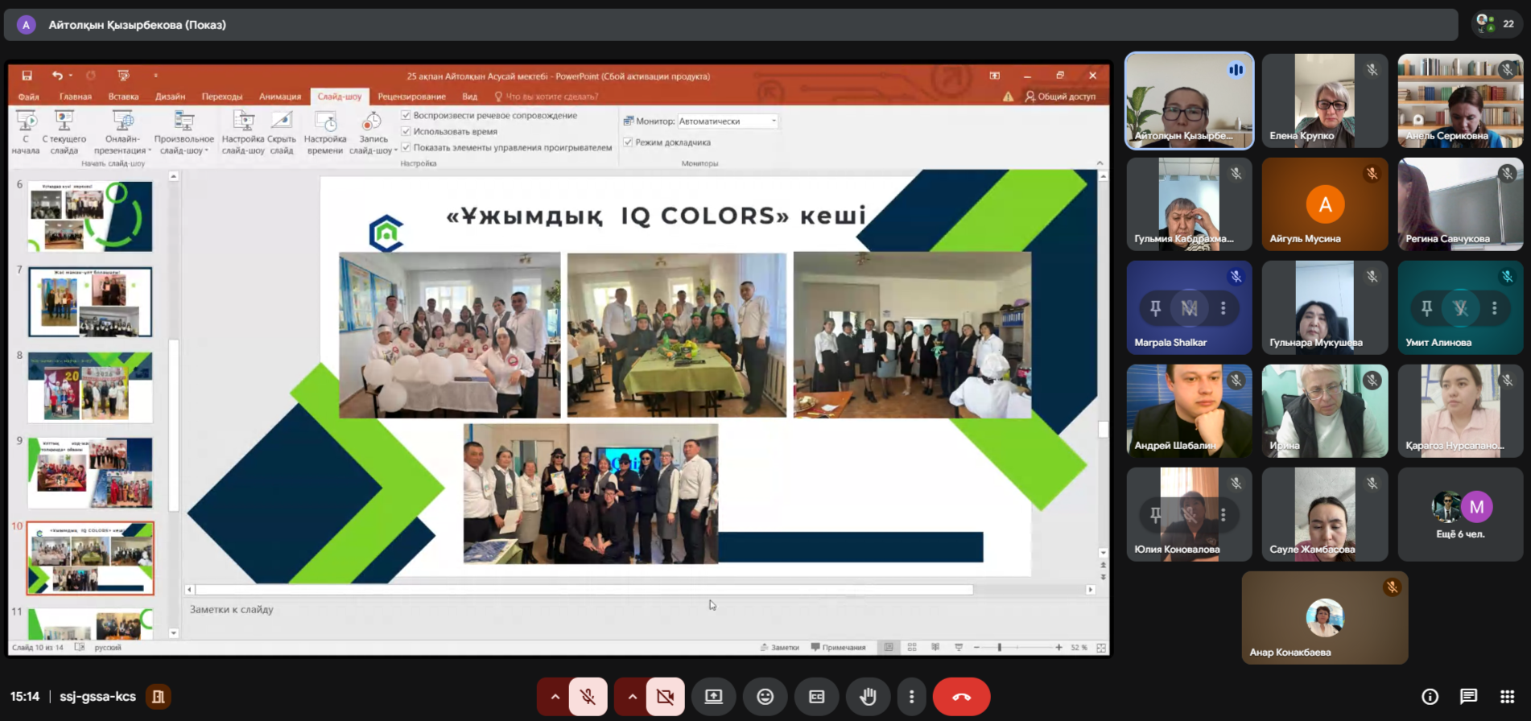1531x721 pixels.
Task: Open more options three-dot menu
Action: pyautogui.click(x=911, y=697)
